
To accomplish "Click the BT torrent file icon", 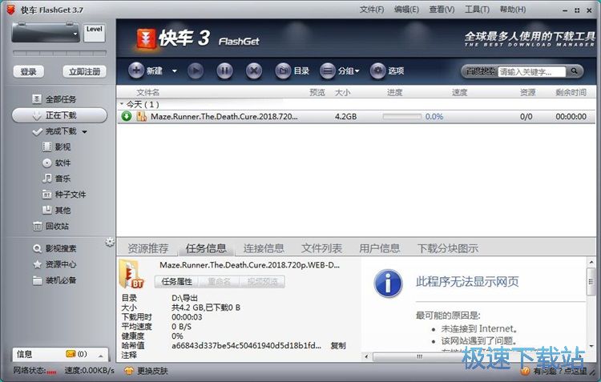I will [x=131, y=275].
